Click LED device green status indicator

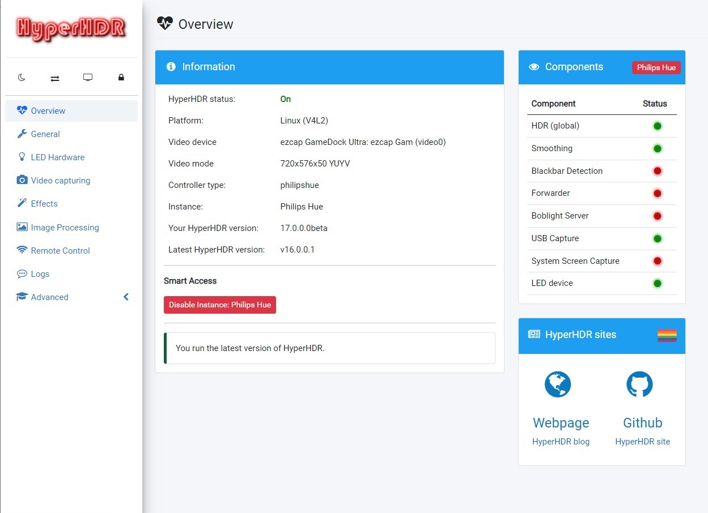[658, 283]
